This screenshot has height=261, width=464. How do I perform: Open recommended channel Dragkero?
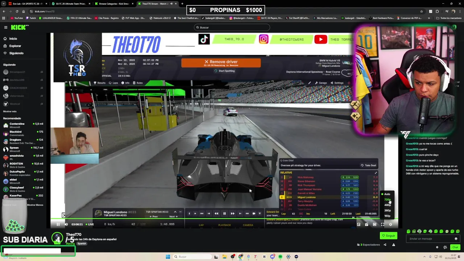point(23,141)
